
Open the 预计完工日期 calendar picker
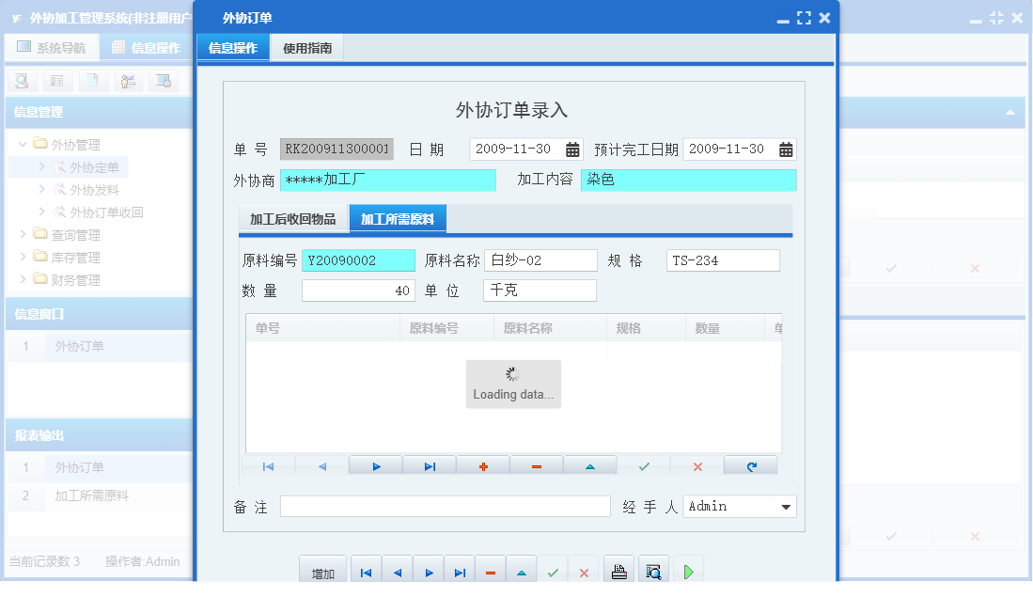tap(785, 149)
